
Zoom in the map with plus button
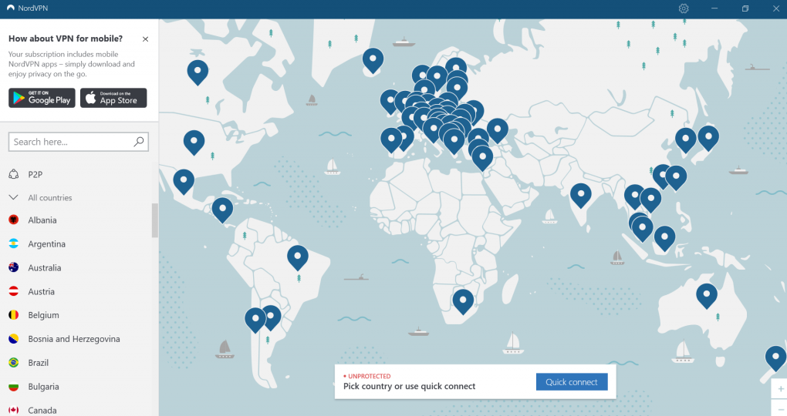pos(781,389)
